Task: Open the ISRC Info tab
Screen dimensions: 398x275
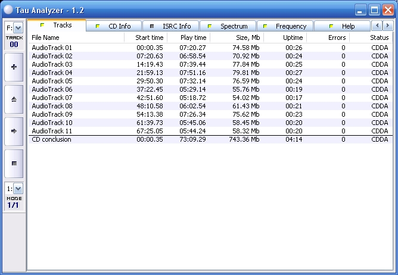Action: 172,26
